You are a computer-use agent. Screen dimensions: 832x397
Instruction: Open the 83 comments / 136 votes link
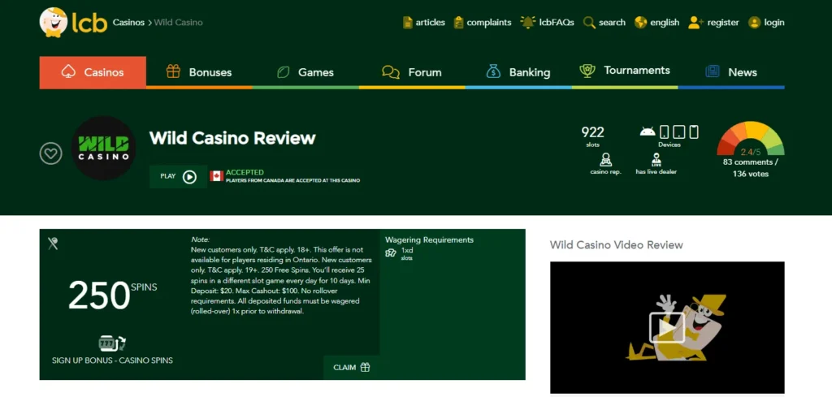[x=750, y=168]
